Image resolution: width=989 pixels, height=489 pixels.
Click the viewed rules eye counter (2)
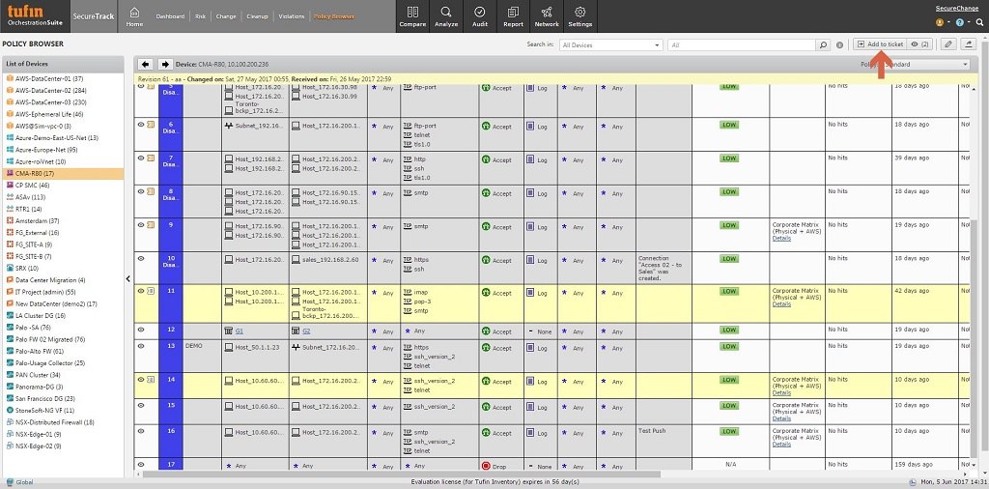click(920, 44)
